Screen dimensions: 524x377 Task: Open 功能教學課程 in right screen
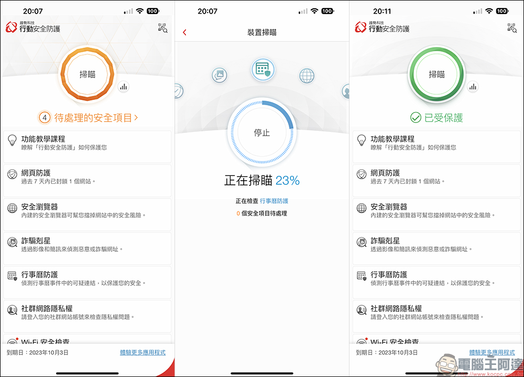pyautogui.click(x=436, y=147)
